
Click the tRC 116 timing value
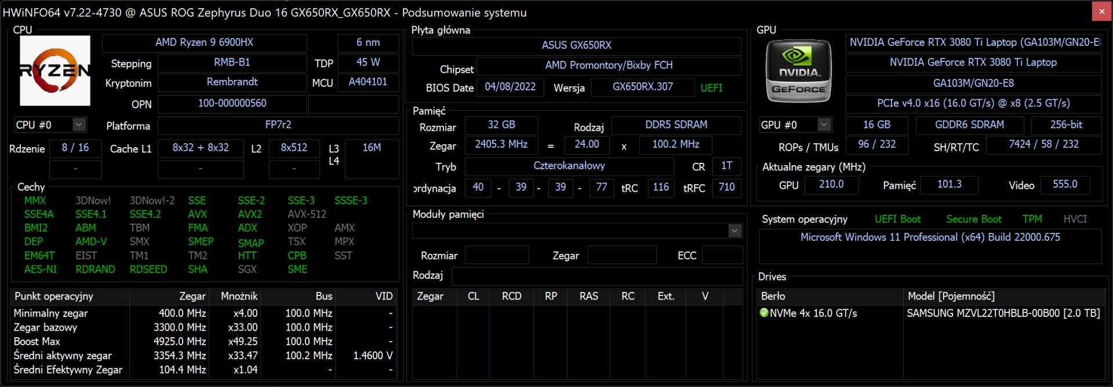pyautogui.click(x=661, y=188)
